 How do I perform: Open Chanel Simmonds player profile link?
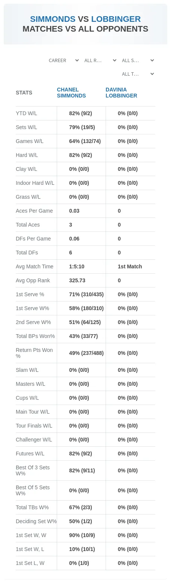point(71,93)
